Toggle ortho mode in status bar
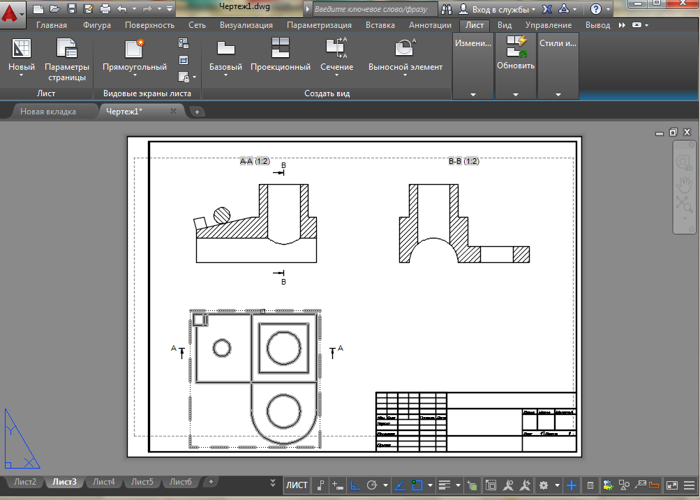 click(355, 485)
